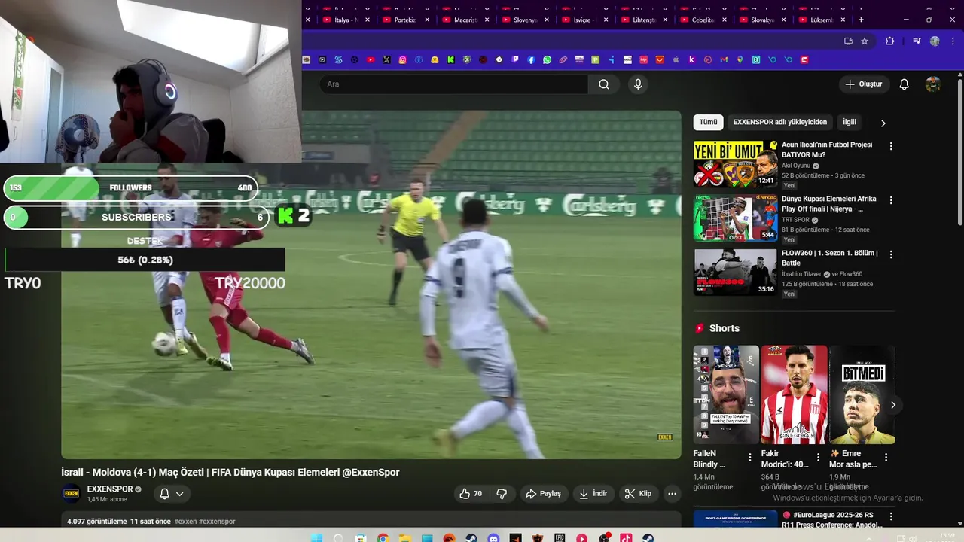Toggle channel notification bell for EXXENSPOR
This screenshot has height=542, width=964.
point(164,494)
